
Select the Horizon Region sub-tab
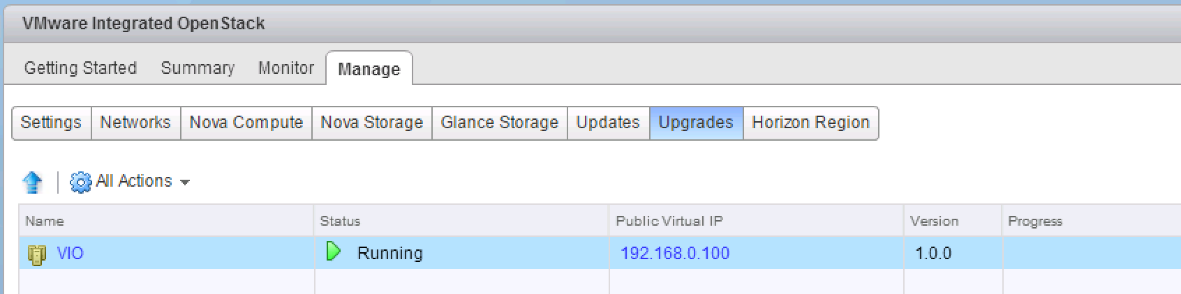point(810,123)
